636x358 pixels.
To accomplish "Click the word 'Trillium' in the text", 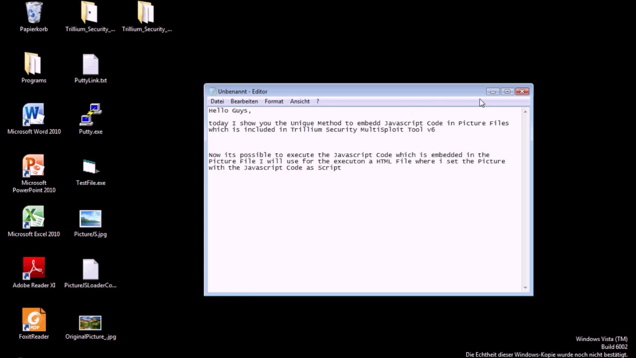I will (x=306, y=130).
